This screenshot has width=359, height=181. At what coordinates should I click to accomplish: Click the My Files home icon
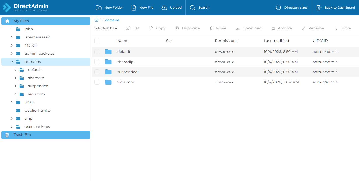coord(7,21)
